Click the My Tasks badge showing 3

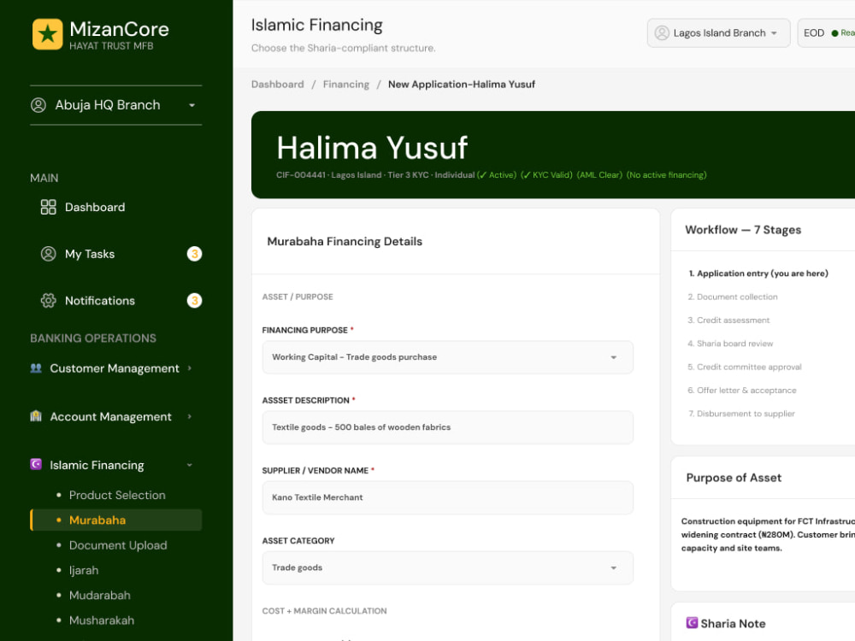(x=195, y=254)
